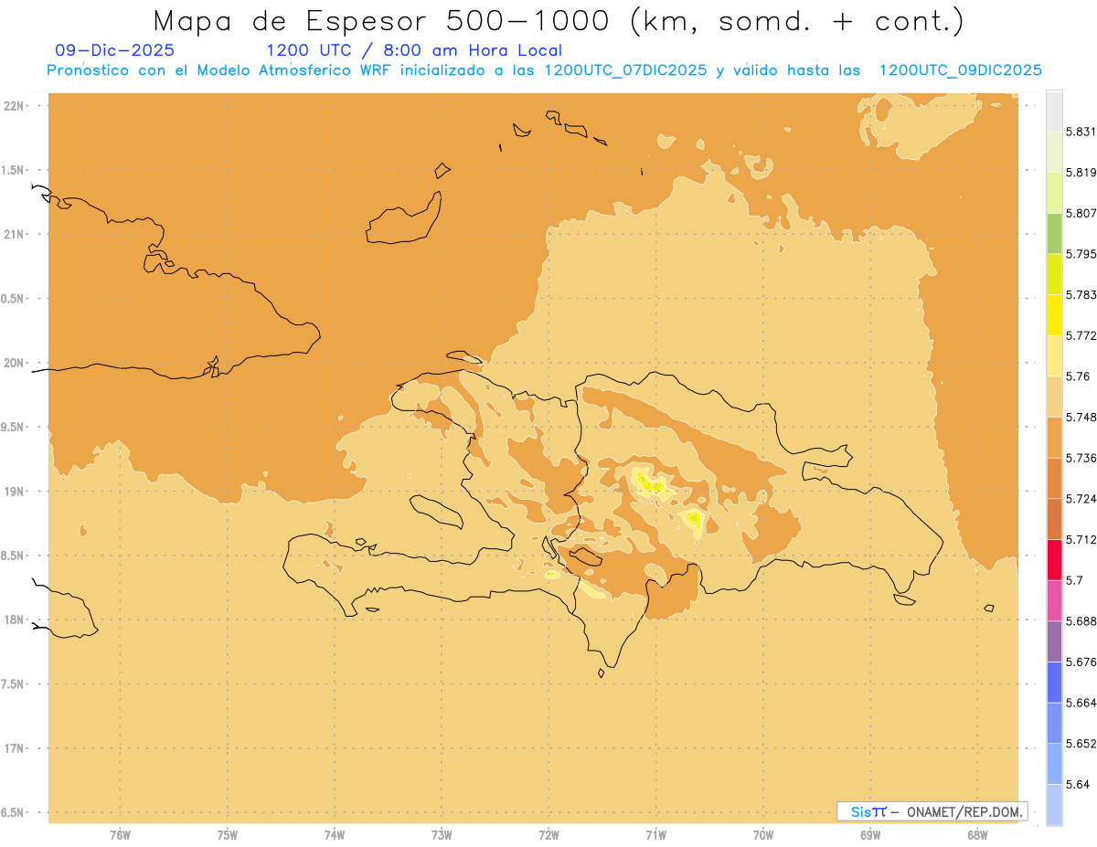Select the red legend swatch between 5.7 and 5.712
Image resolution: width=1097 pixels, height=847 pixels.
pos(1054,559)
